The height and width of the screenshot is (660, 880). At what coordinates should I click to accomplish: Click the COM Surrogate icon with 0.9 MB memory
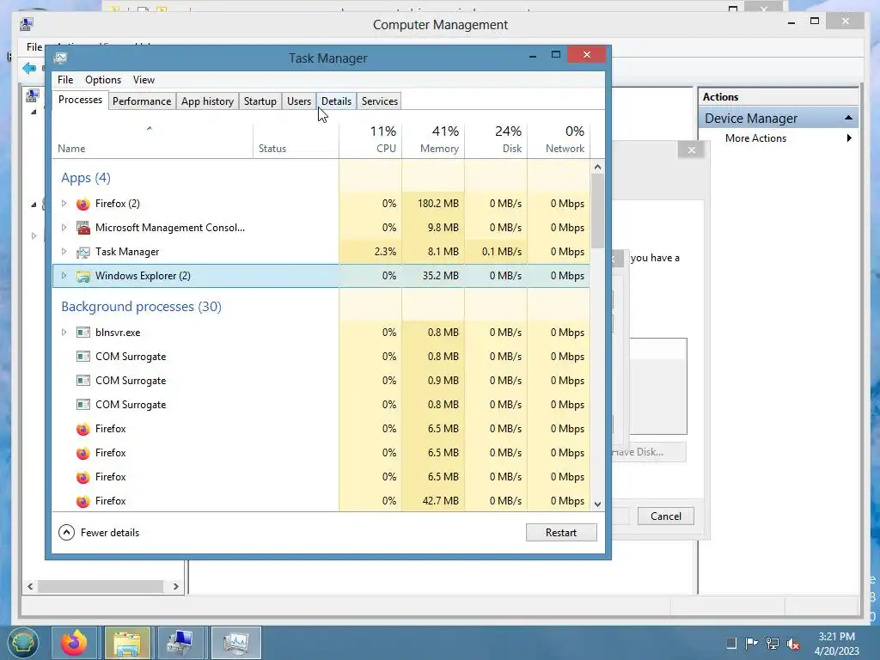[83, 381]
